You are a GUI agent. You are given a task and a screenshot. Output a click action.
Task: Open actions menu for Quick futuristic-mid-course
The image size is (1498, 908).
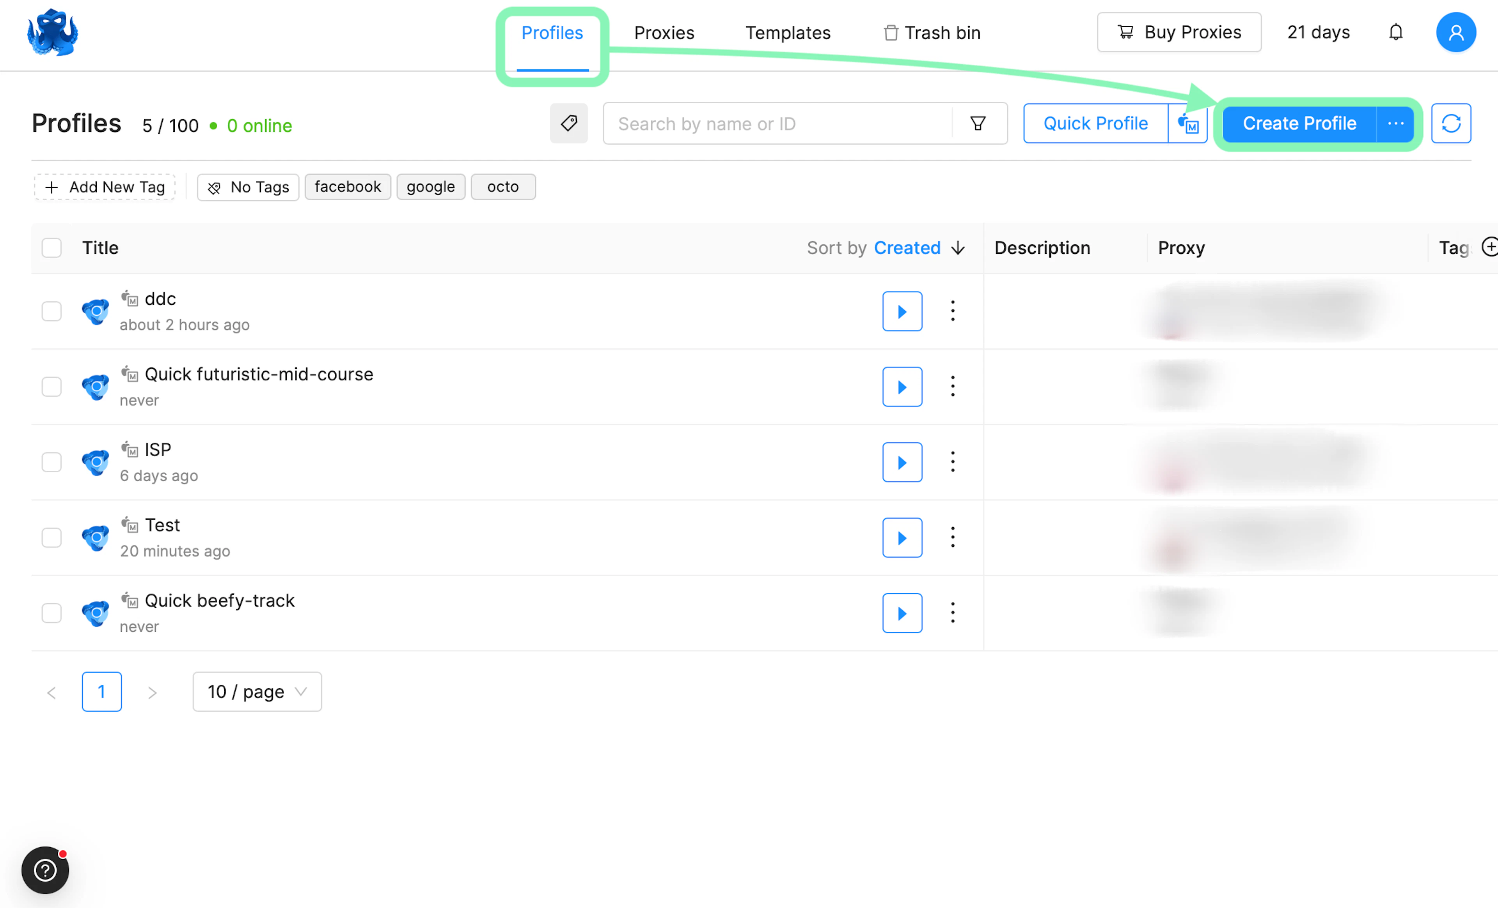[953, 386]
